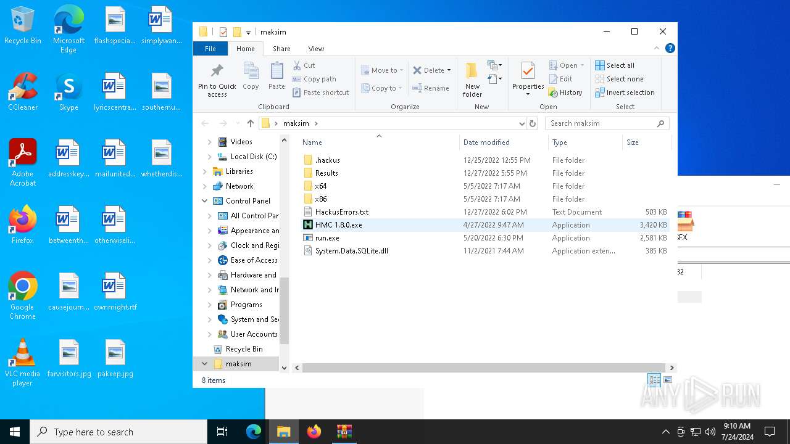Select System.Data.SQLite.dll file
The height and width of the screenshot is (444, 790).
351,251
